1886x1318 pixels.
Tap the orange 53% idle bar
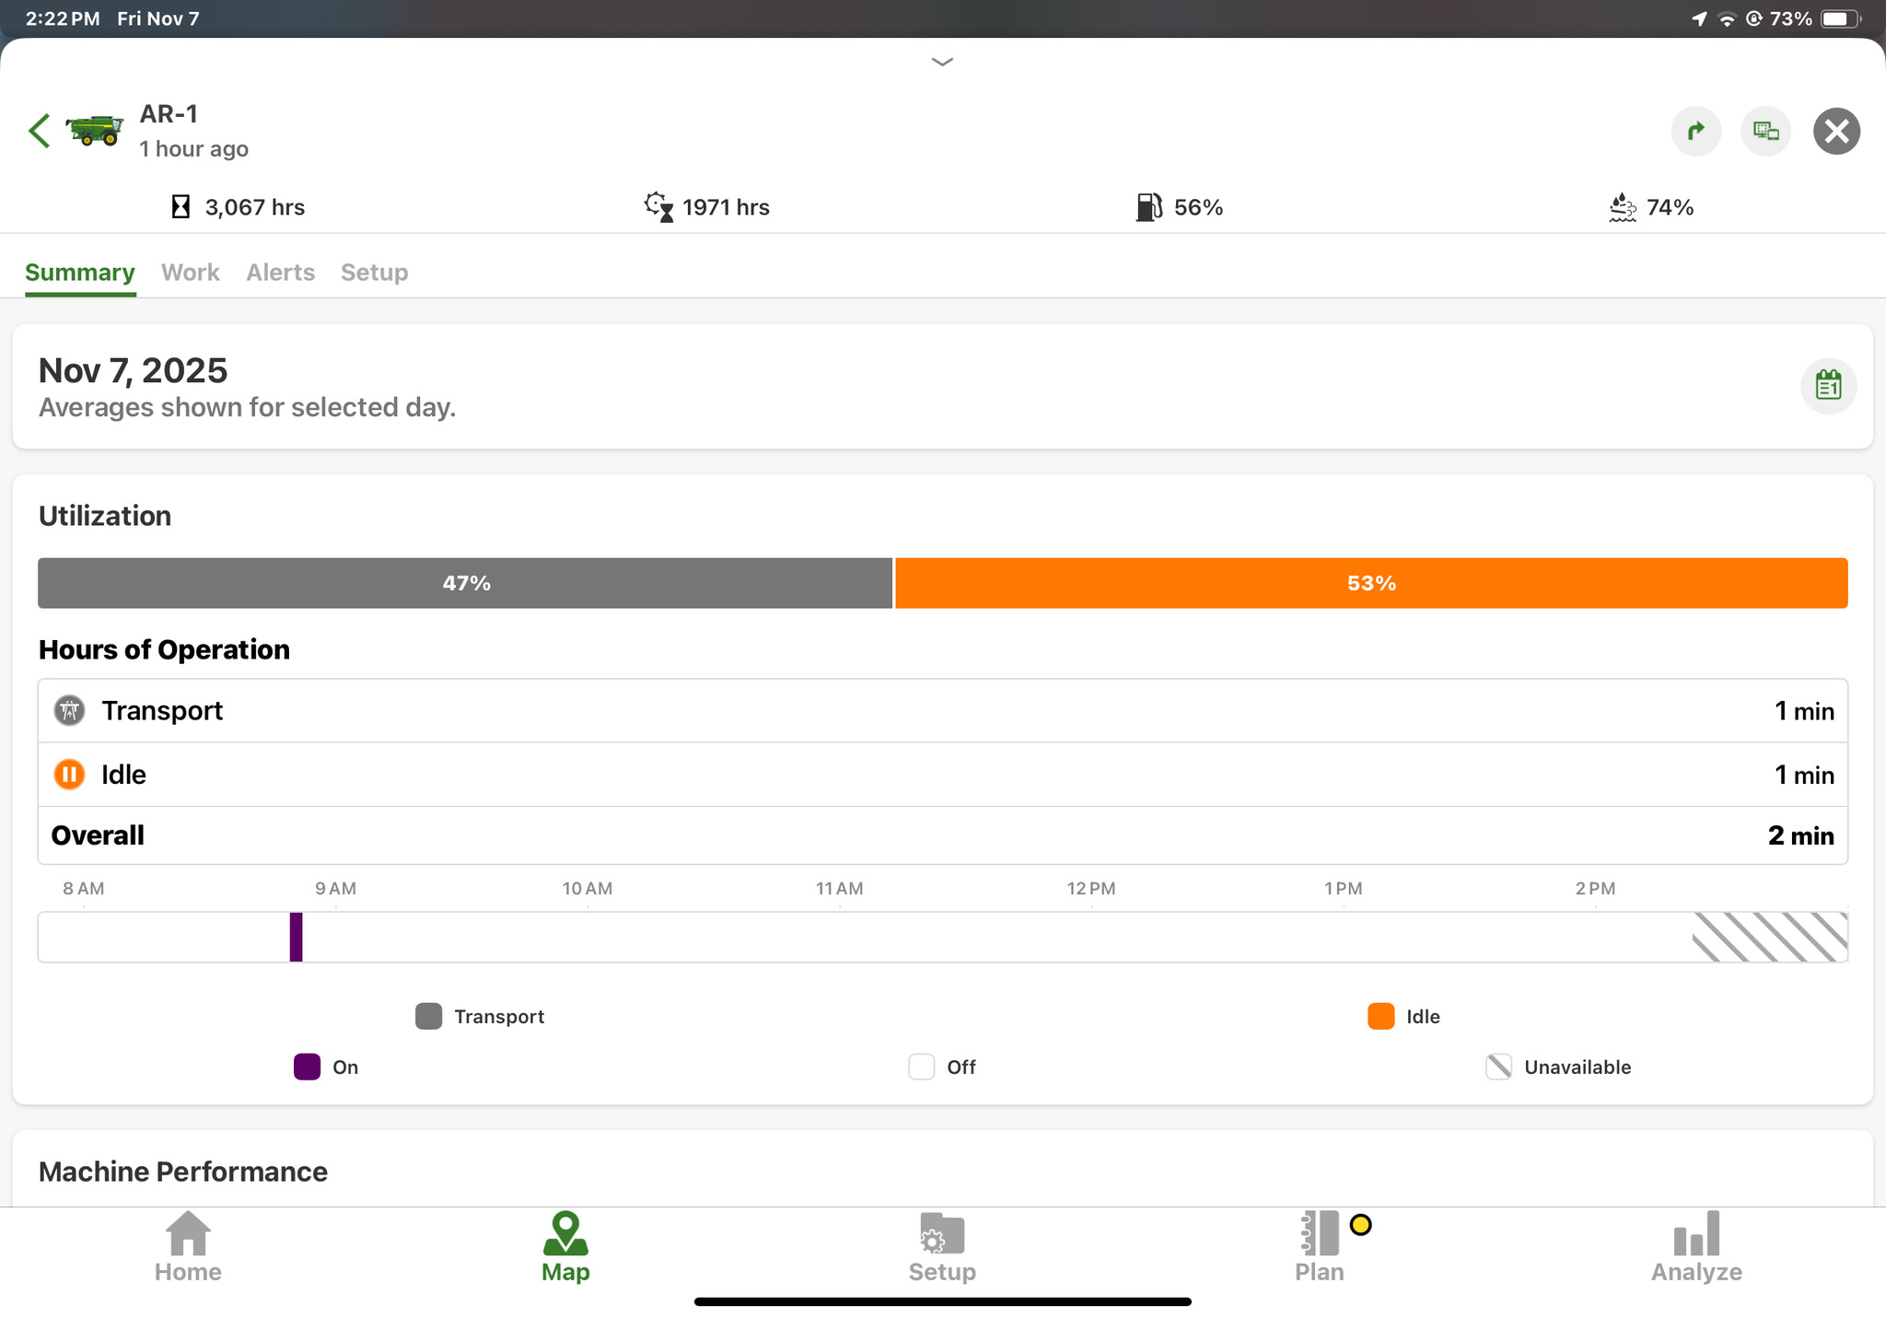[1370, 583]
